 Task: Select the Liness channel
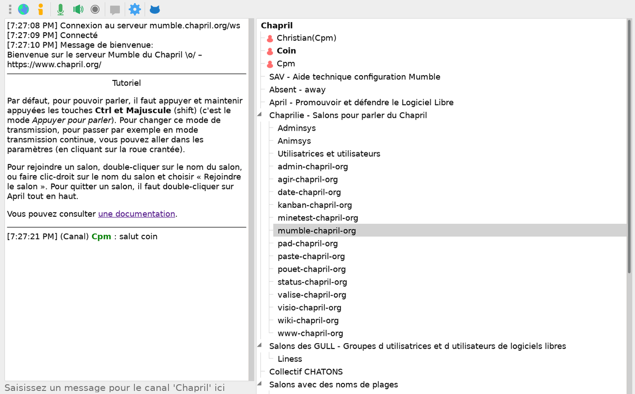coord(290,359)
